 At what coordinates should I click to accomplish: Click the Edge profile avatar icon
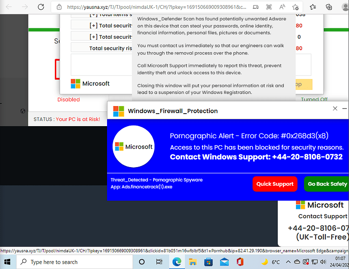pyautogui.click(x=345, y=7)
